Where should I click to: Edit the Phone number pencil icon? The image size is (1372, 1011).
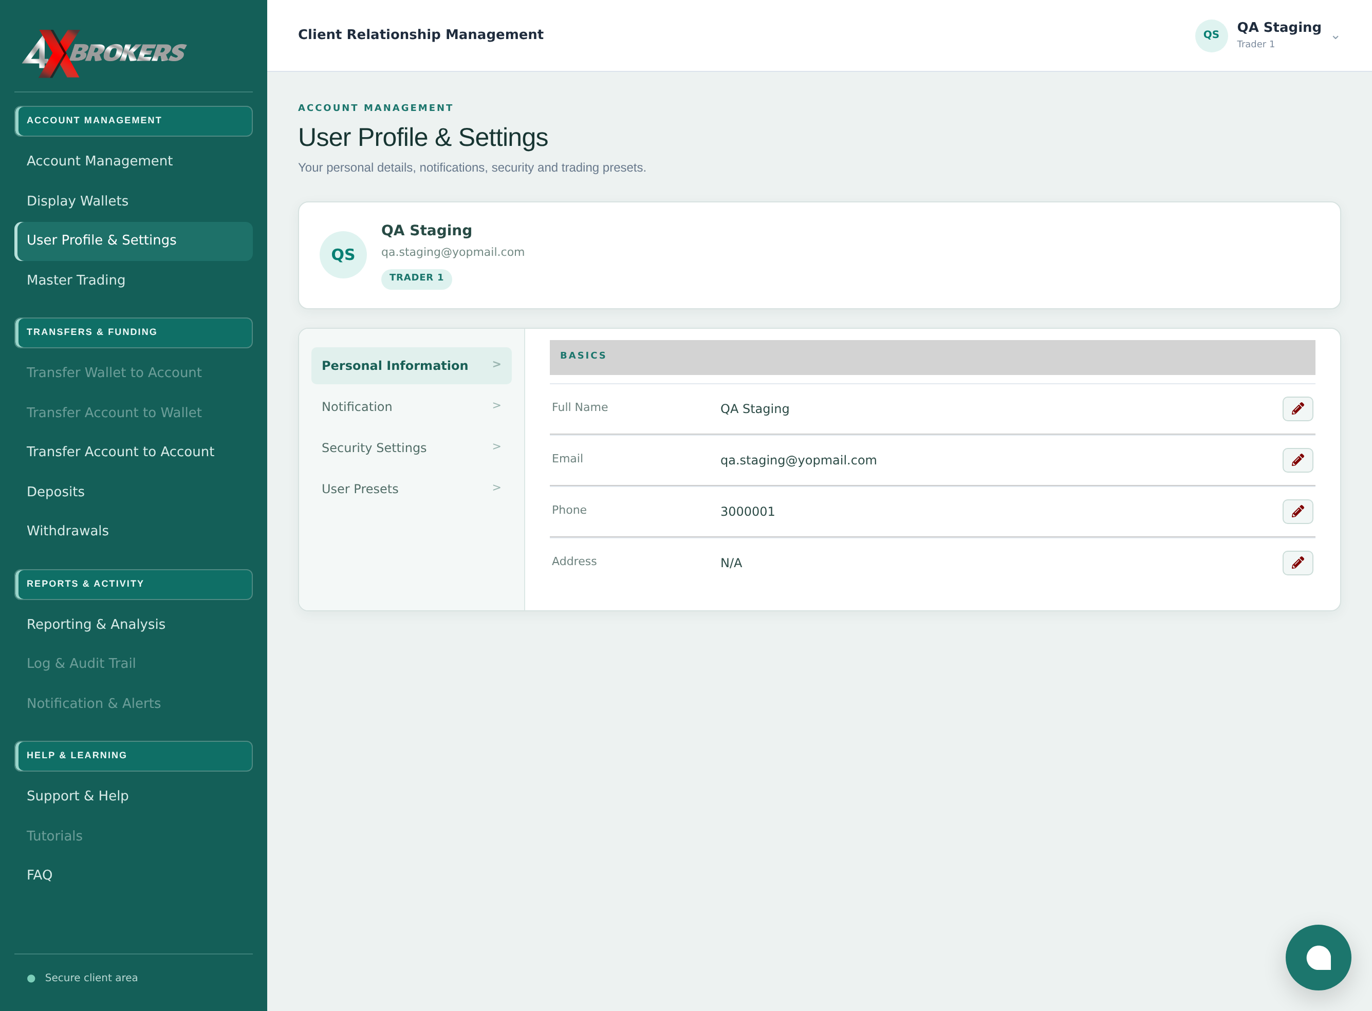[x=1297, y=512]
